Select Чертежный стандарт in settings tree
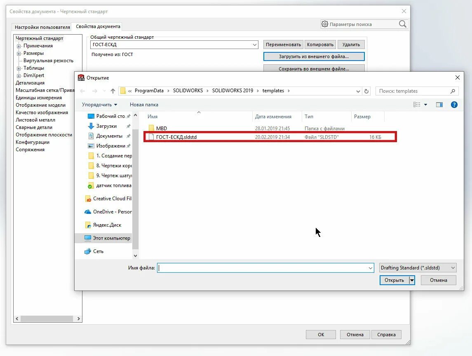The width and height of the screenshot is (472, 356). [x=40, y=38]
